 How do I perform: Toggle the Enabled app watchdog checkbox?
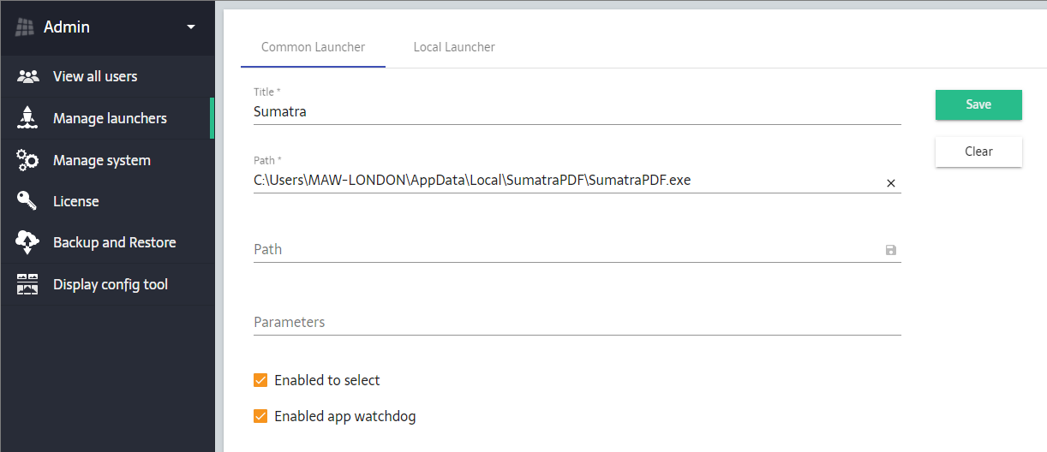click(x=260, y=417)
